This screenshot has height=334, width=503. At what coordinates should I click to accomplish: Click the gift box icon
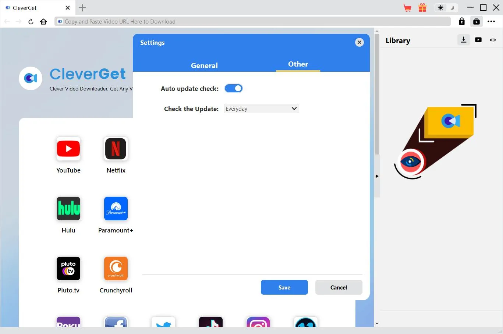click(x=422, y=8)
